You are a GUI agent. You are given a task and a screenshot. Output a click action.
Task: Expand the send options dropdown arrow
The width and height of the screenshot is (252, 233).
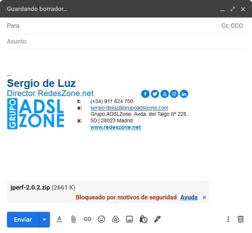pyautogui.click(x=44, y=219)
